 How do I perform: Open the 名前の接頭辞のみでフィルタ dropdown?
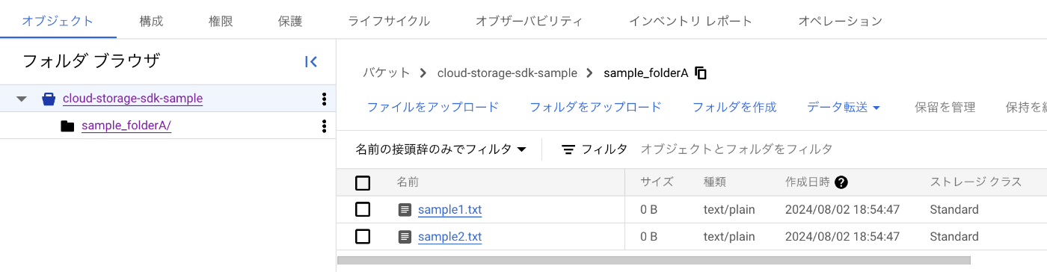click(441, 149)
